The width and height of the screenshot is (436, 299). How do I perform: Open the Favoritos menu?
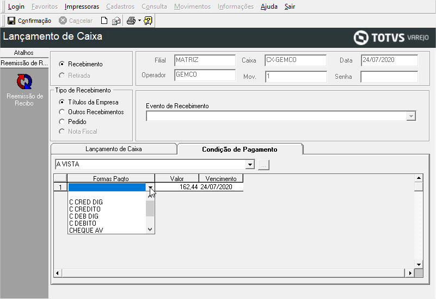point(45,7)
